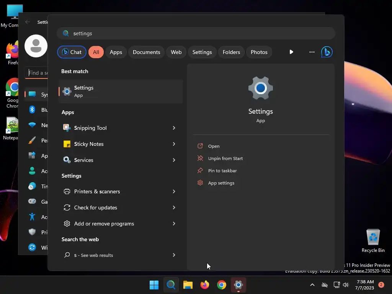Select the All filter tab
Screen dimensions: 392x294
point(96,52)
